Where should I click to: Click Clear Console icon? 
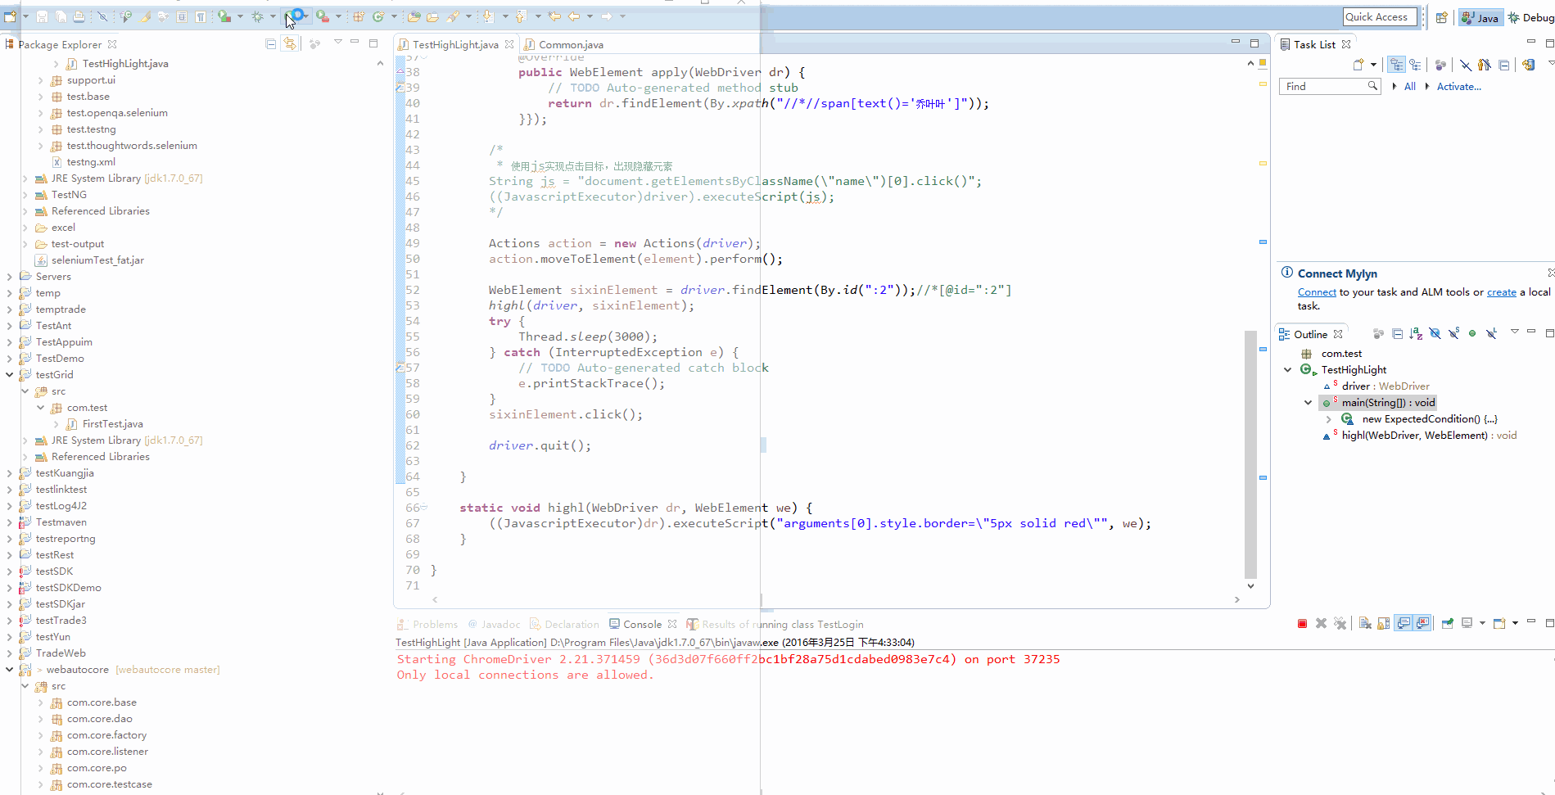(1364, 624)
